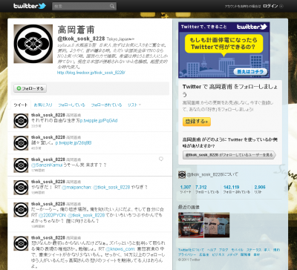The width and height of the screenshot is (297, 270).
Task: Open the first recent image thumbnail
Action: coord(191,225)
